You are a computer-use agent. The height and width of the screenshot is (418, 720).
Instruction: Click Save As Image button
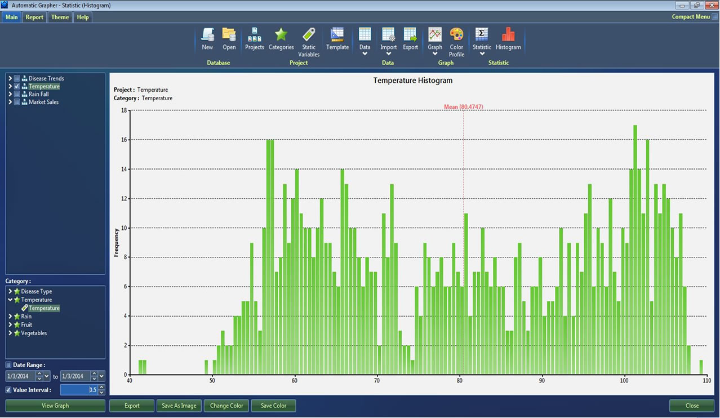(179, 406)
